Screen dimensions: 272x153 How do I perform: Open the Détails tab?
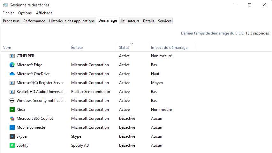pyautogui.click(x=148, y=21)
